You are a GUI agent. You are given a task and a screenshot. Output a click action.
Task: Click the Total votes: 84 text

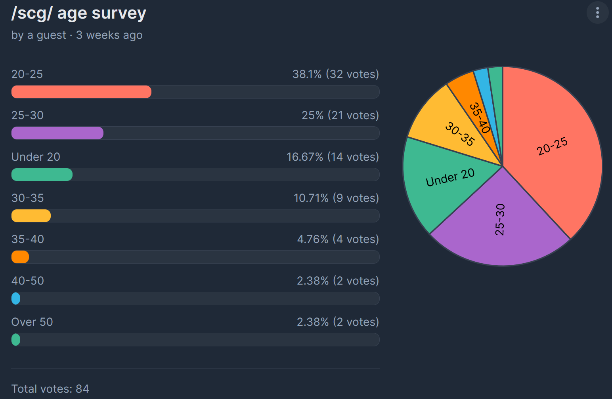coord(50,389)
